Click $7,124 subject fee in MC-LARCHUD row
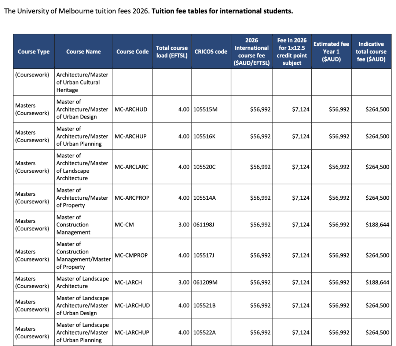Viewport: 396px width, 346px height. [x=301, y=305]
